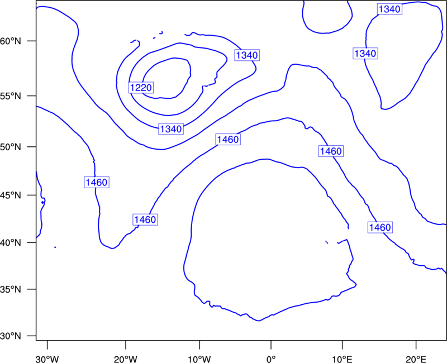
Task: Select the 55°N latitude axis label
Action: (x=11, y=96)
